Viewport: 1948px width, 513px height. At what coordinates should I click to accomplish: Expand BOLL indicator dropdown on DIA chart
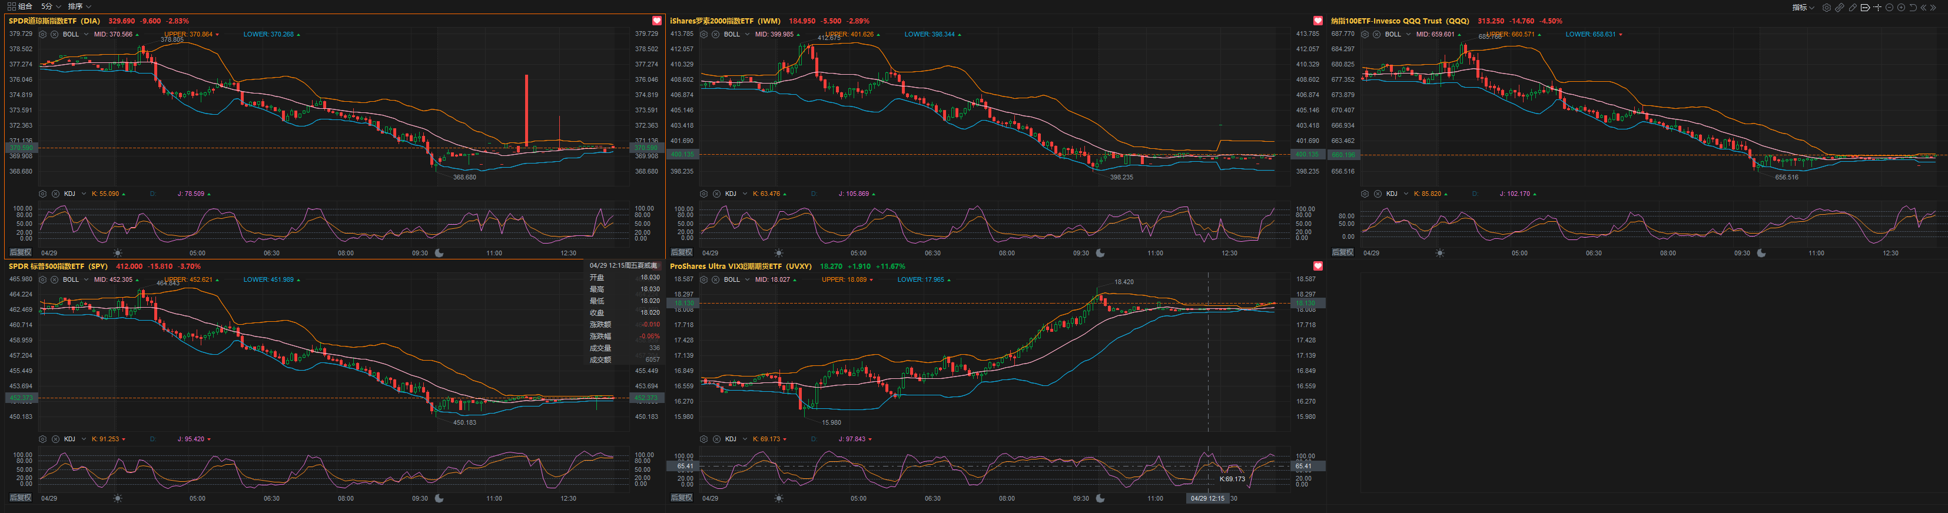[x=86, y=34]
